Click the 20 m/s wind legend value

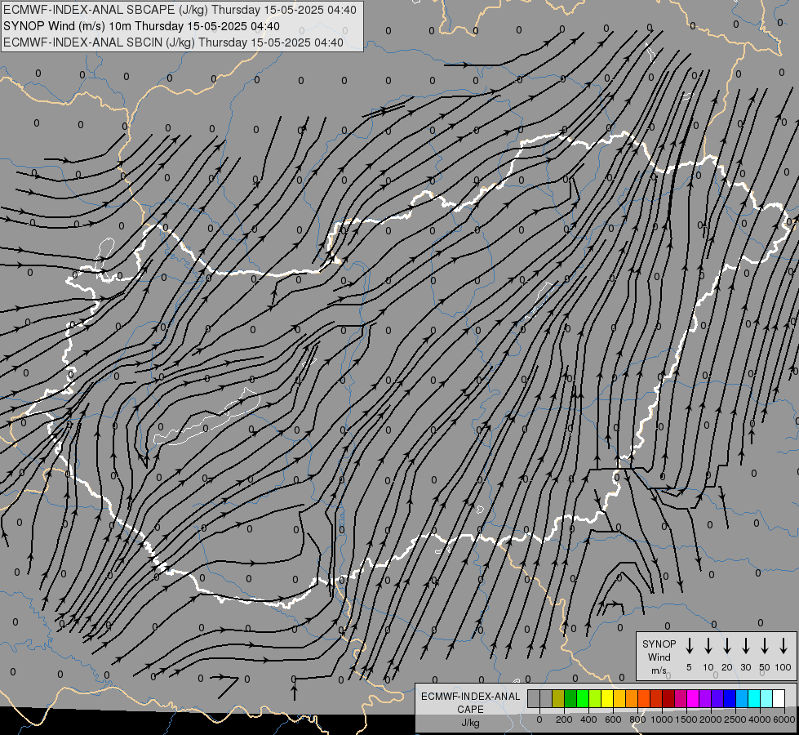[x=727, y=667]
